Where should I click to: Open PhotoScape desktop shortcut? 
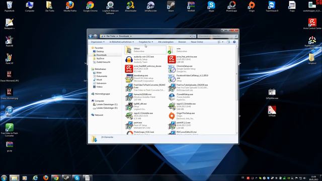coord(231,7)
